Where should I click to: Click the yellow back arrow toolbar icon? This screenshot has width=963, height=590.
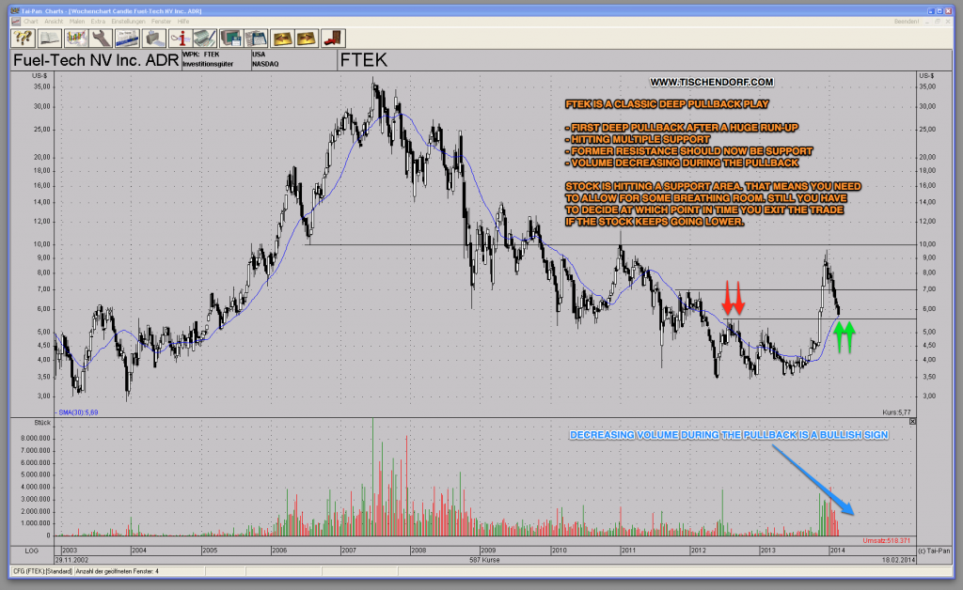pyautogui.click(x=281, y=38)
